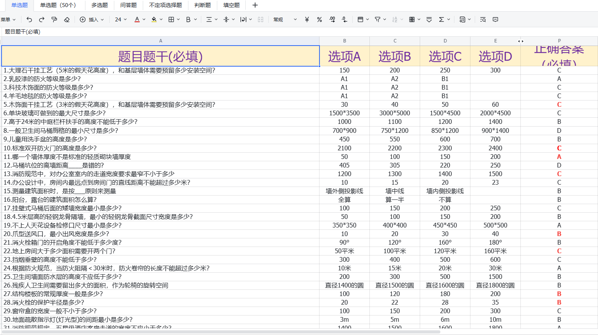Select cell 墙外侧投影线
598x335 pixels.
click(x=344, y=191)
